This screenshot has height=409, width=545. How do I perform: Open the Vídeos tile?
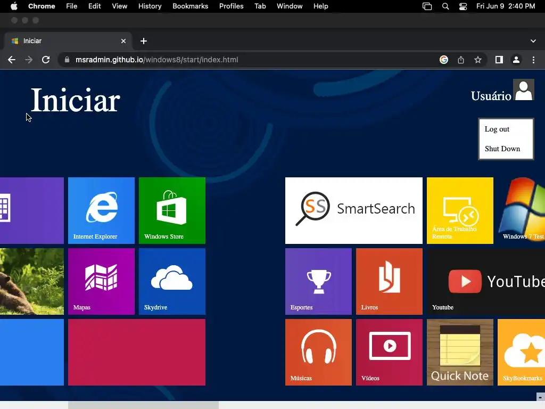point(389,353)
